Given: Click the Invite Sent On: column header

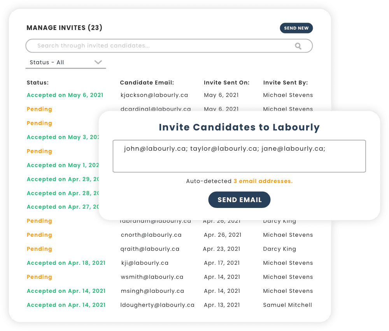Looking at the screenshot, I should coord(226,83).
